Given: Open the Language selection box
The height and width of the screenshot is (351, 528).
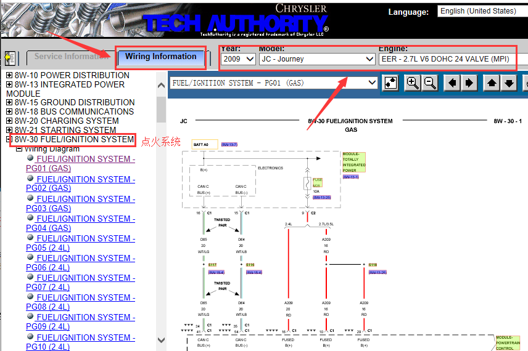Looking at the screenshot, I should (482, 11).
